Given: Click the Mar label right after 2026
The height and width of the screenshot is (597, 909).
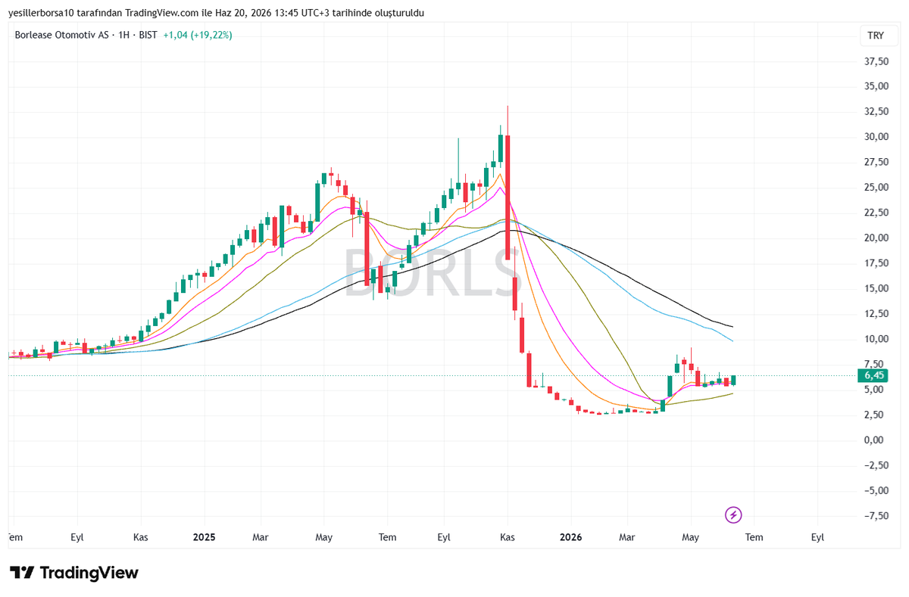Looking at the screenshot, I should point(626,537).
